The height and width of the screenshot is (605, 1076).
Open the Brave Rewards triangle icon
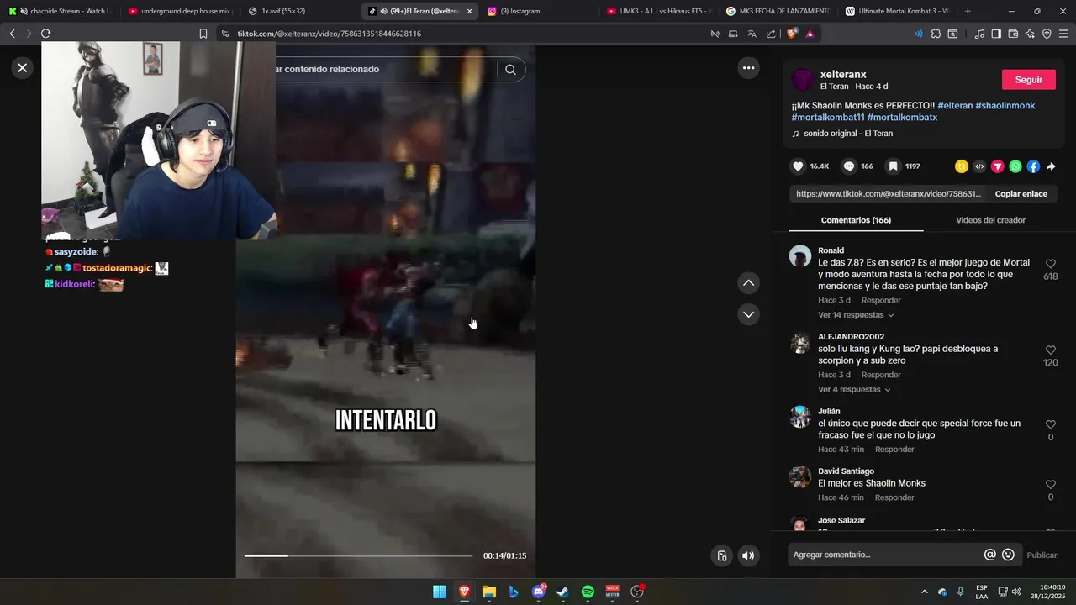(x=810, y=34)
